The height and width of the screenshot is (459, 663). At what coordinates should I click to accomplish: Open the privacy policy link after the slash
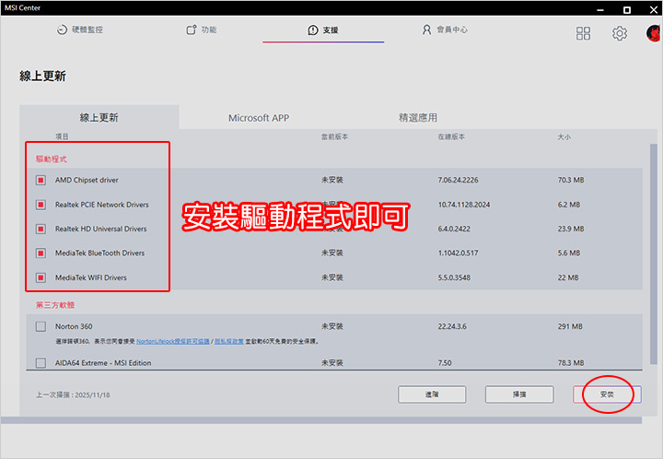(229, 341)
